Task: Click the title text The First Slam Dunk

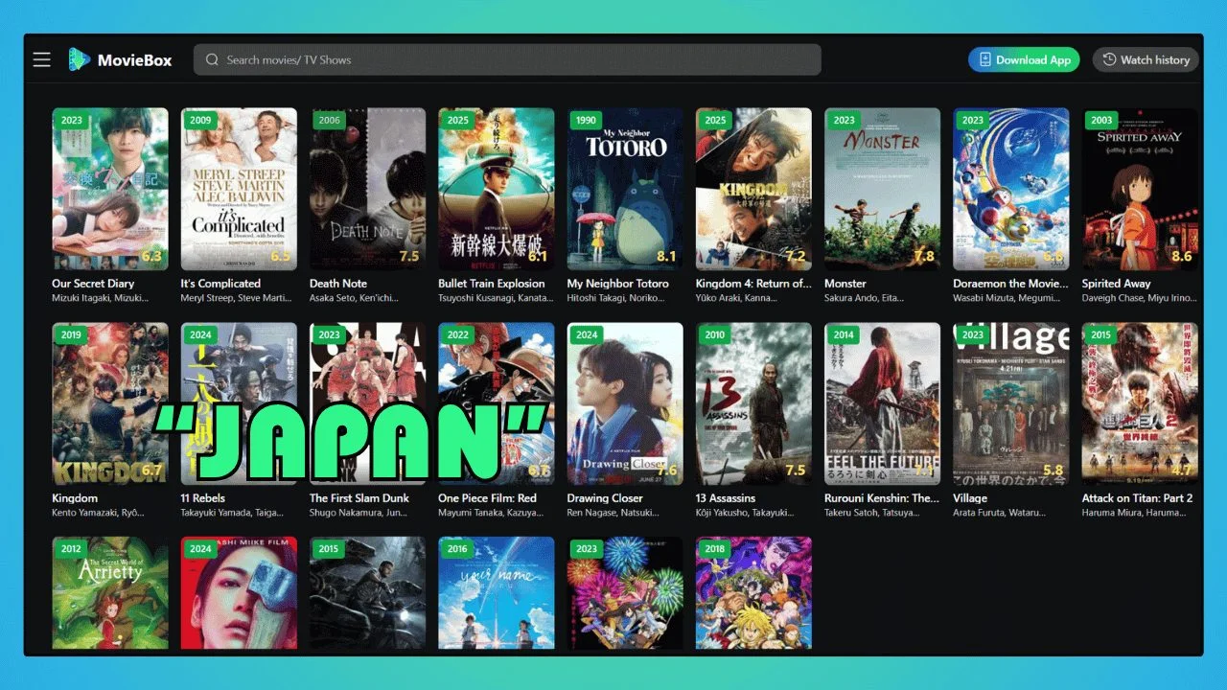Action: pyautogui.click(x=359, y=498)
